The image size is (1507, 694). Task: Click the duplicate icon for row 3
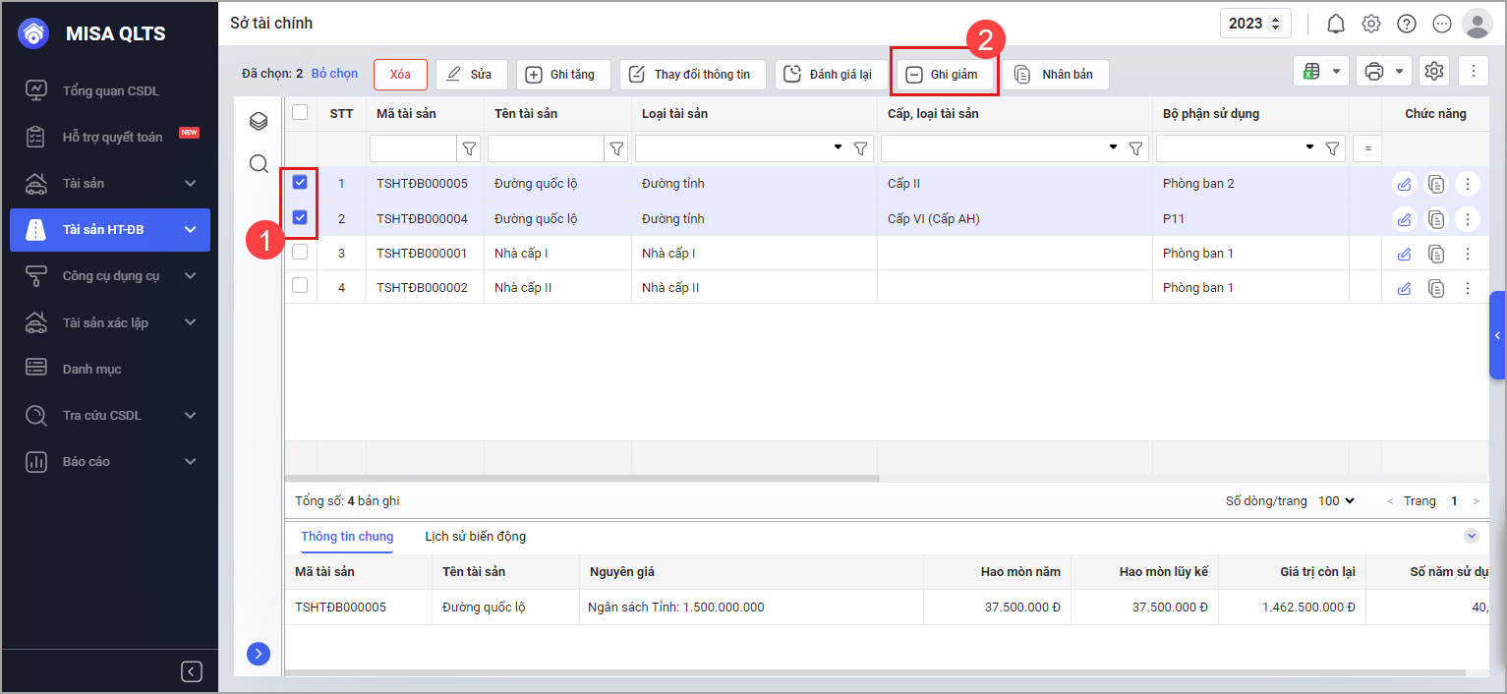[1436, 254]
